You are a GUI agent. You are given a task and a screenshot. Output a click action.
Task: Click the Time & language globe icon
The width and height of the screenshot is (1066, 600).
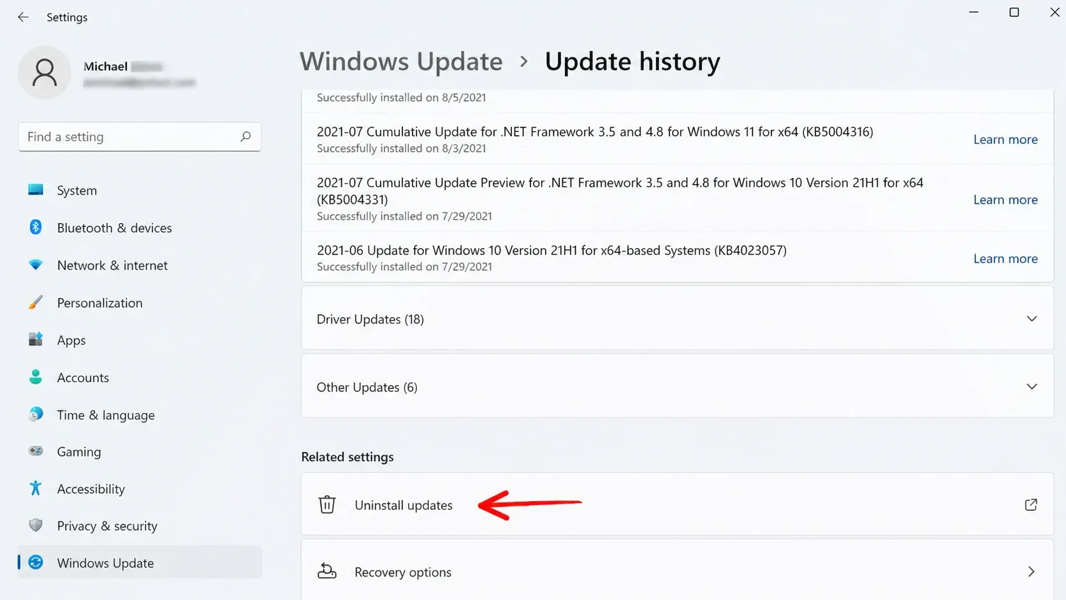coord(36,414)
